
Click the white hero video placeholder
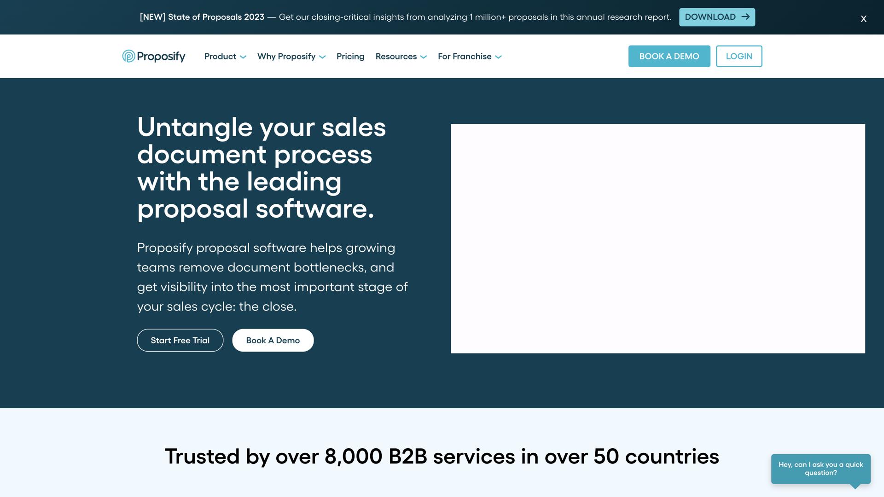point(657,238)
